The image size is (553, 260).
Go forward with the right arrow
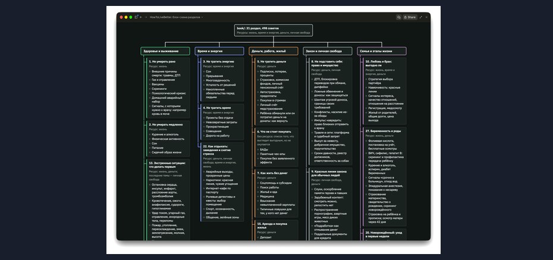pyautogui.click(x=146, y=17)
